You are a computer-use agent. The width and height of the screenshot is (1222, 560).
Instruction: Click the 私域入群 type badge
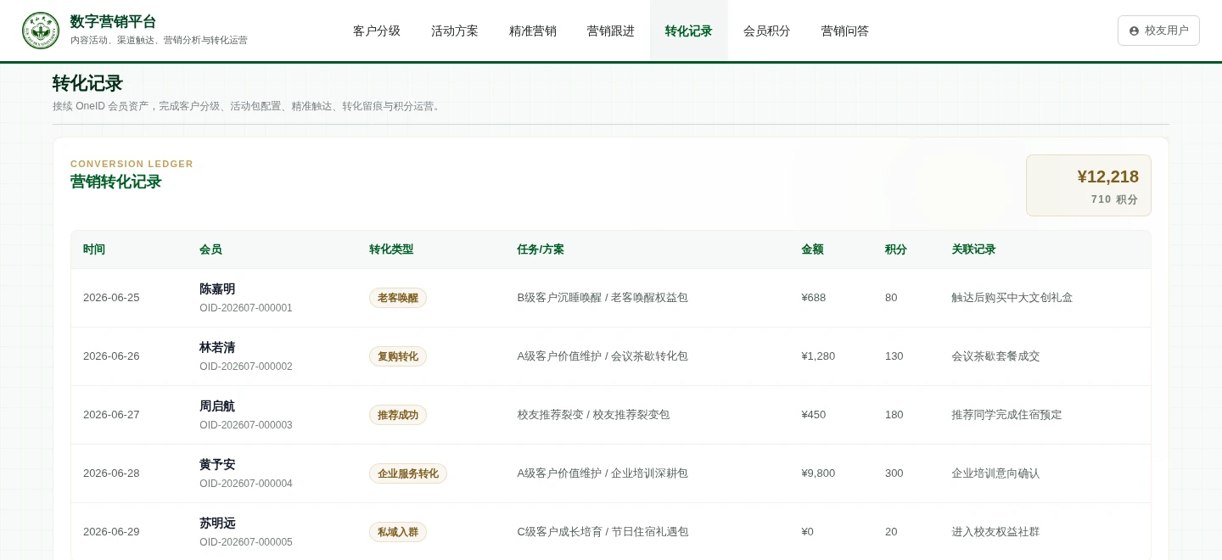pyautogui.click(x=398, y=532)
